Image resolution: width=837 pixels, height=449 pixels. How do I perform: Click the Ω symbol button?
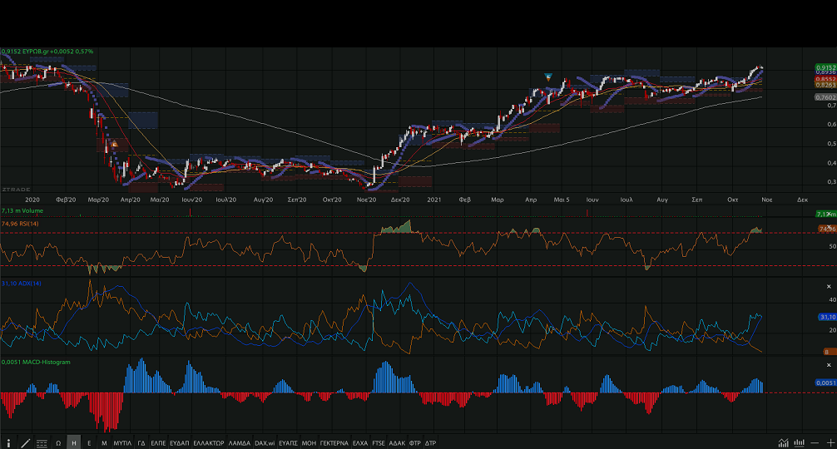(58, 443)
